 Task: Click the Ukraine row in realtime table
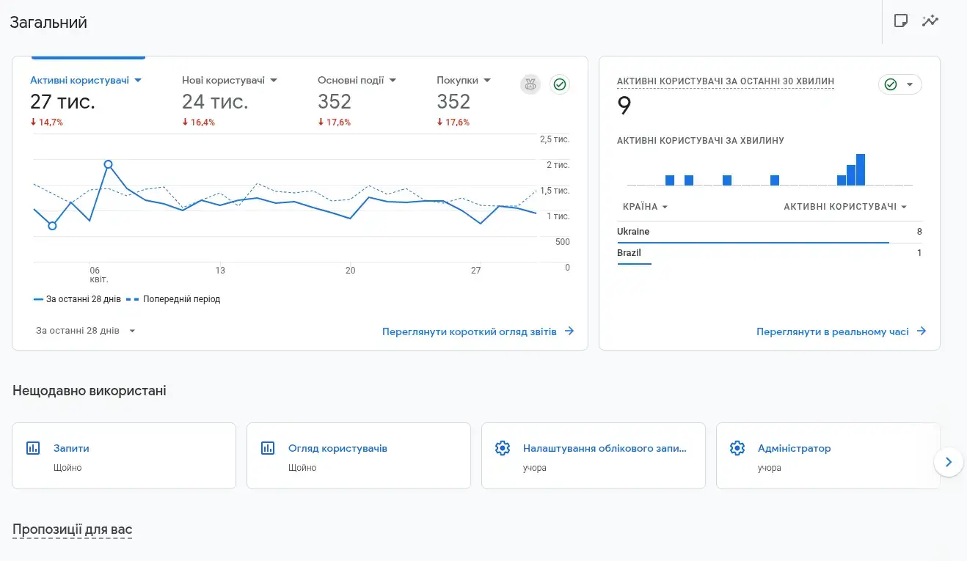pos(769,232)
